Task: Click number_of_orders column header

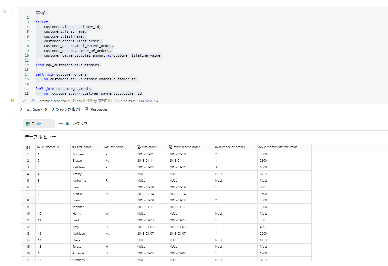Action: (x=235, y=147)
